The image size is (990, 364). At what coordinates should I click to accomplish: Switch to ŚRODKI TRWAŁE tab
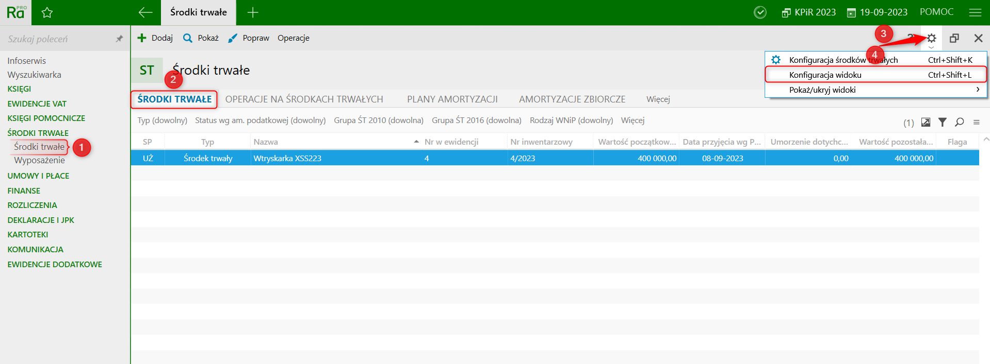tap(174, 99)
